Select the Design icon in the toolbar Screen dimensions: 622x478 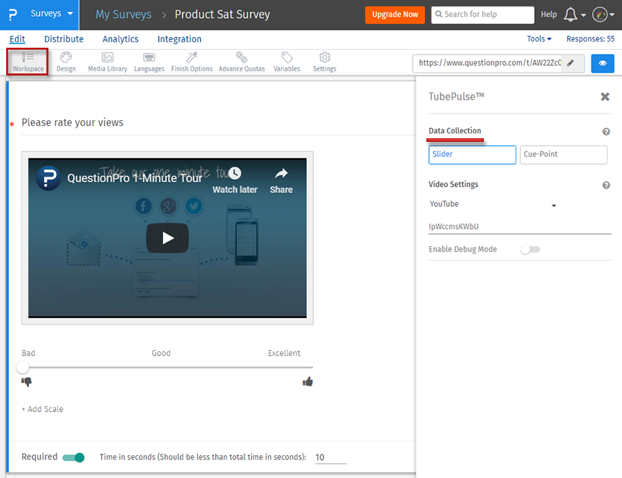click(x=66, y=62)
